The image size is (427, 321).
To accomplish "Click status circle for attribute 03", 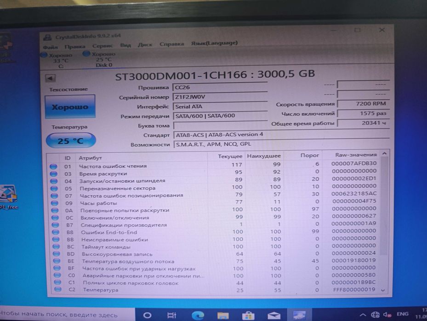I will pyautogui.click(x=54, y=174).
